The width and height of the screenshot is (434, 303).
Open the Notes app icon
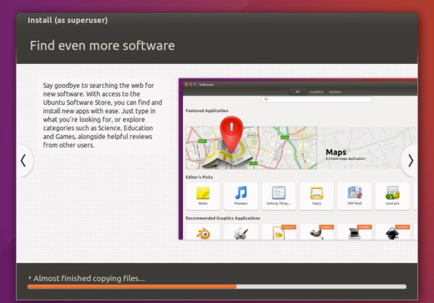[x=203, y=195]
